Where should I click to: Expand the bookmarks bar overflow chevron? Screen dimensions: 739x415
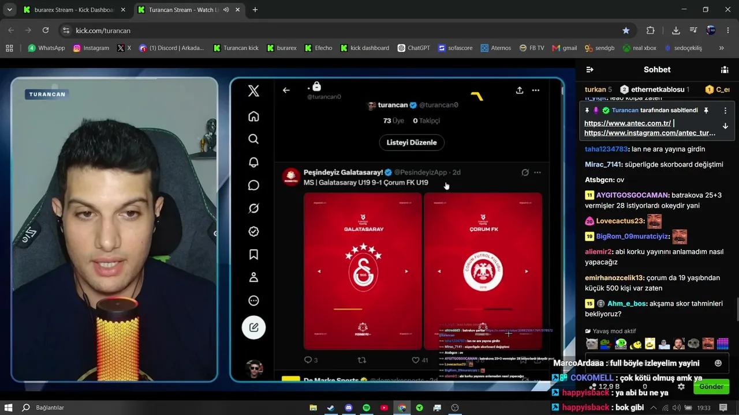click(721, 48)
